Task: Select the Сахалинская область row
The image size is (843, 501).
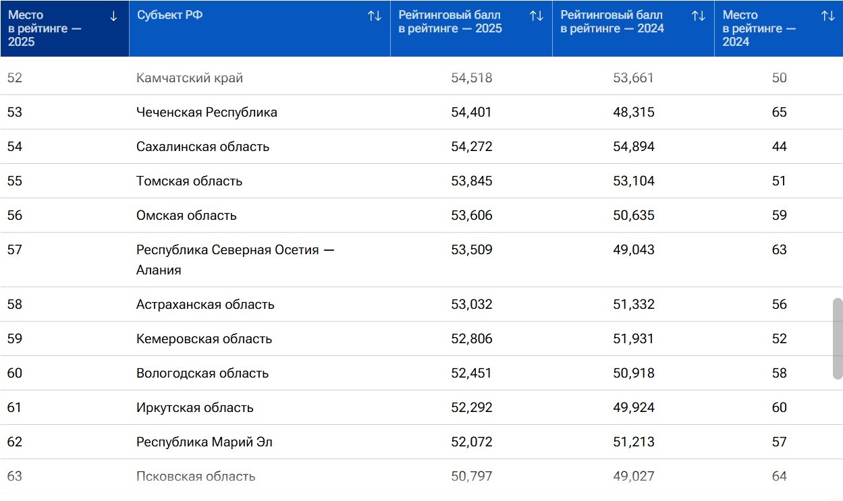Action: click(x=202, y=147)
